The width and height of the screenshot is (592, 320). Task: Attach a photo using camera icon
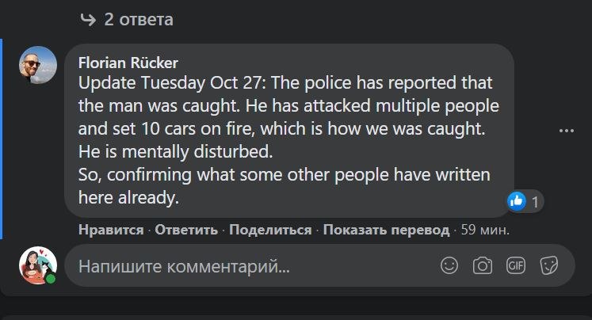click(483, 265)
